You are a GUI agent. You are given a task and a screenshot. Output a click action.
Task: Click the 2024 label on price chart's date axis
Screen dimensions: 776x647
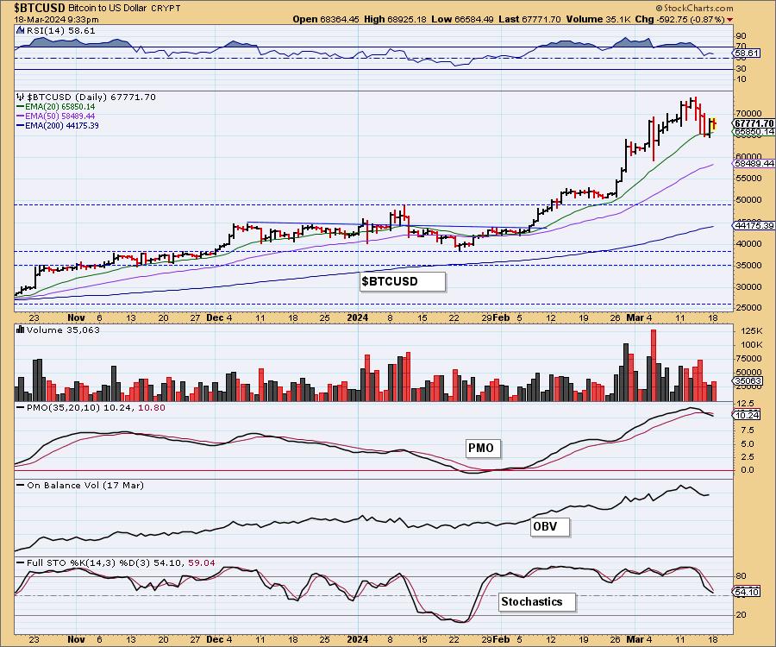pos(357,317)
